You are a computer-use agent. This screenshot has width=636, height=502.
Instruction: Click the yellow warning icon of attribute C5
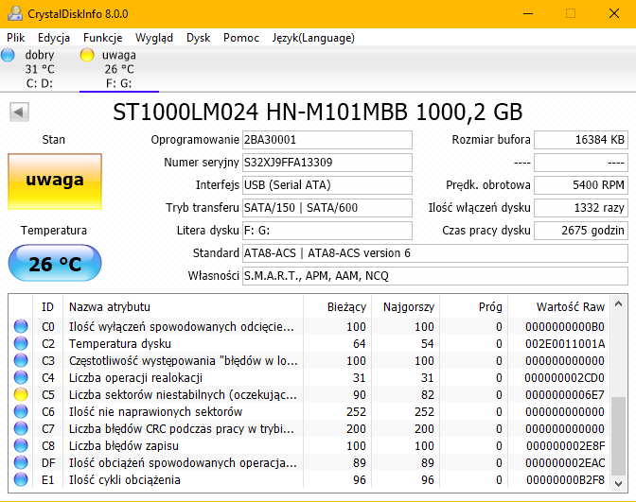point(21,394)
